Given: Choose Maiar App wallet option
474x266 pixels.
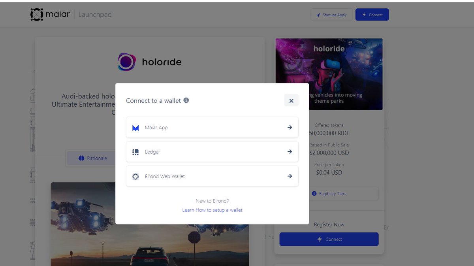Looking at the screenshot, I should click(x=212, y=127).
